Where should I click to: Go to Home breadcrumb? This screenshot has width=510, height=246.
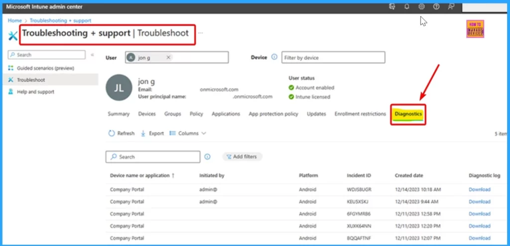coord(14,20)
